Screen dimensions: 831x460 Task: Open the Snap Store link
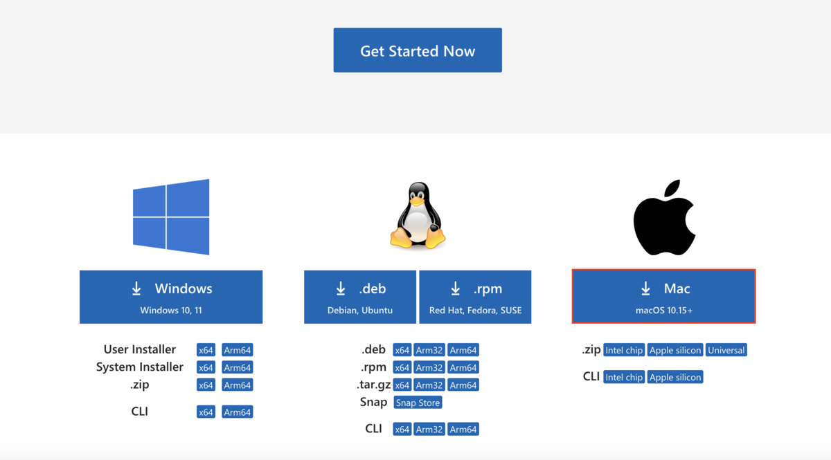coord(418,403)
